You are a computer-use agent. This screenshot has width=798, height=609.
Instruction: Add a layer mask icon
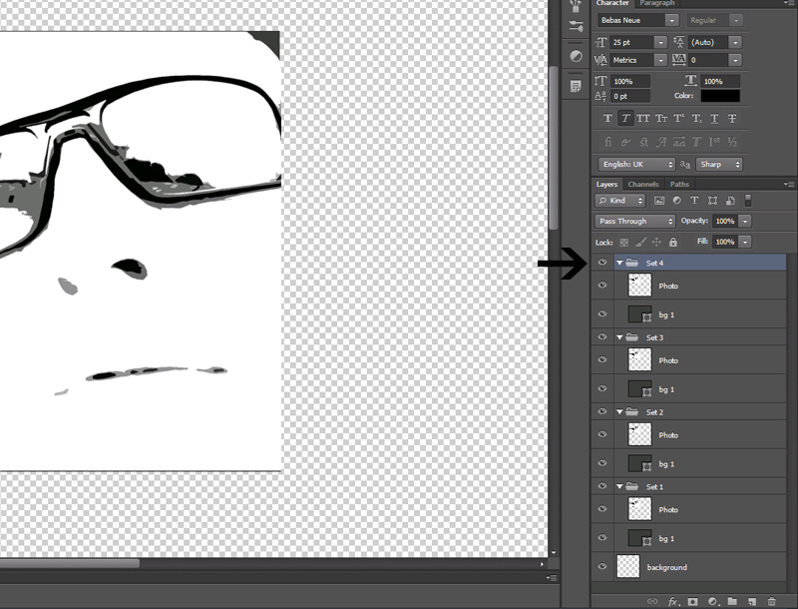tap(692, 601)
